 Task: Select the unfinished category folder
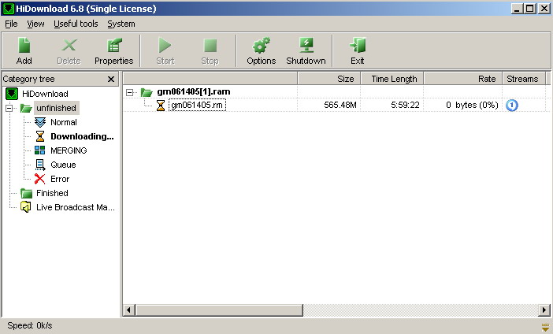pos(56,108)
